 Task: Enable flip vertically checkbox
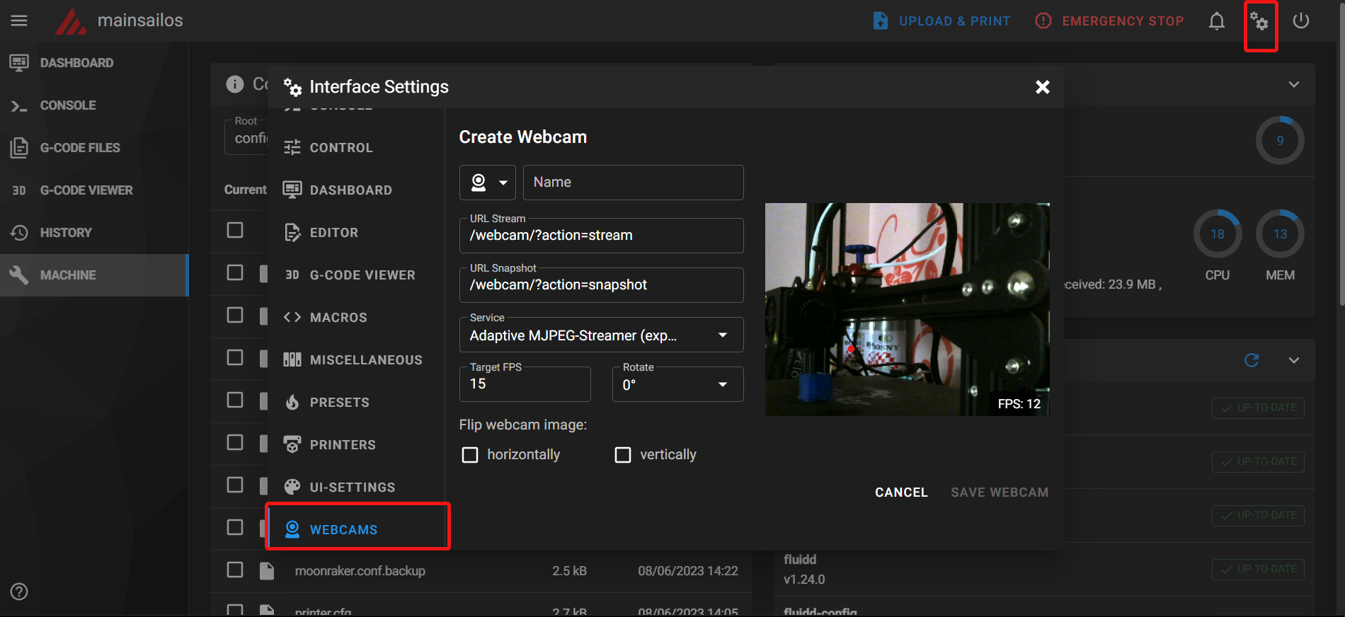click(x=623, y=455)
